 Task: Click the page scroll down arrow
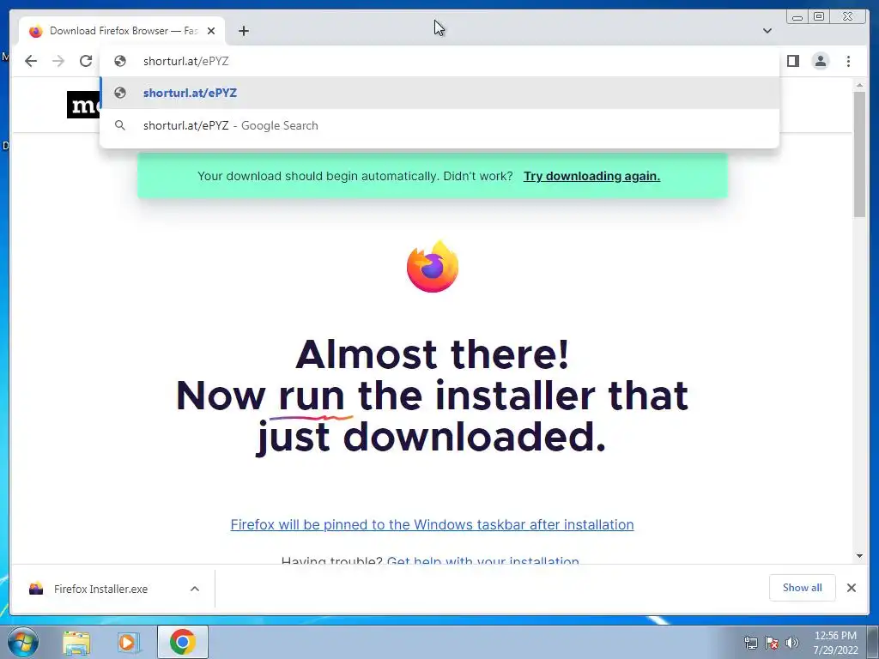pos(859,556)
